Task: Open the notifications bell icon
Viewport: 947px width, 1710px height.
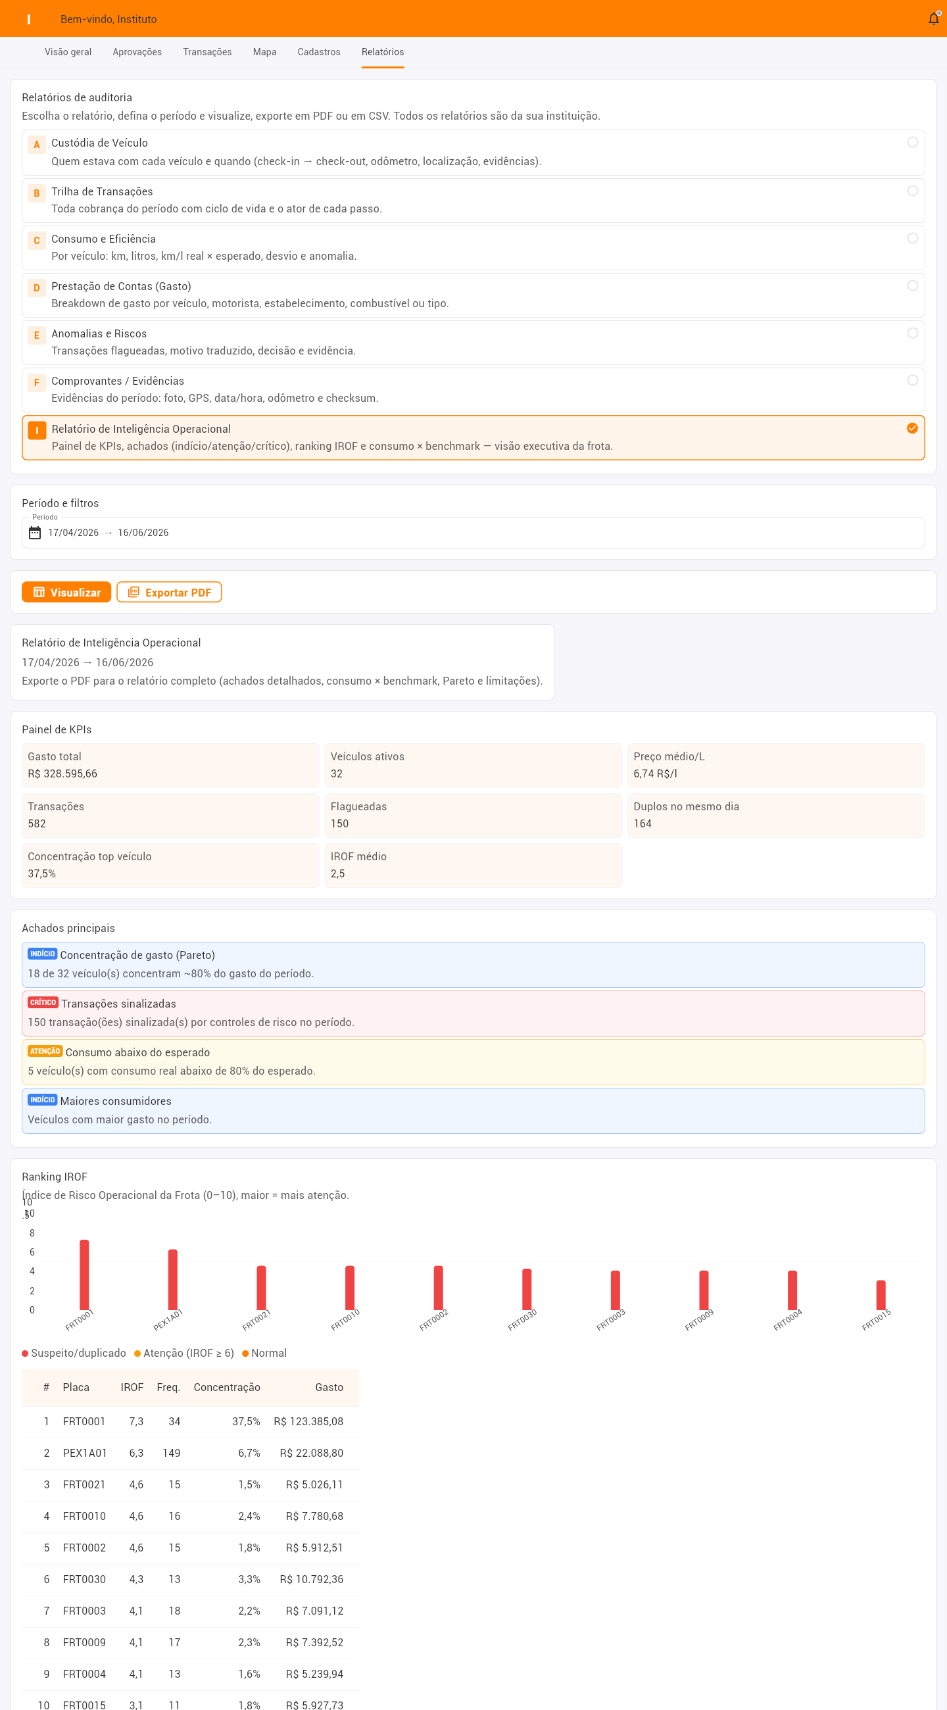Action: 933,18
